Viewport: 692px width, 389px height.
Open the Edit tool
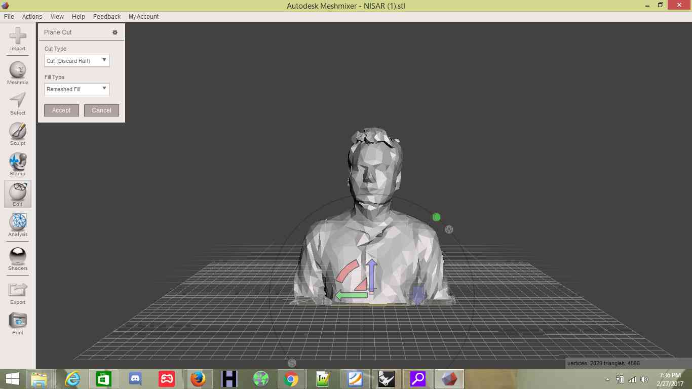pyautogui.click(x=18, y=194)
